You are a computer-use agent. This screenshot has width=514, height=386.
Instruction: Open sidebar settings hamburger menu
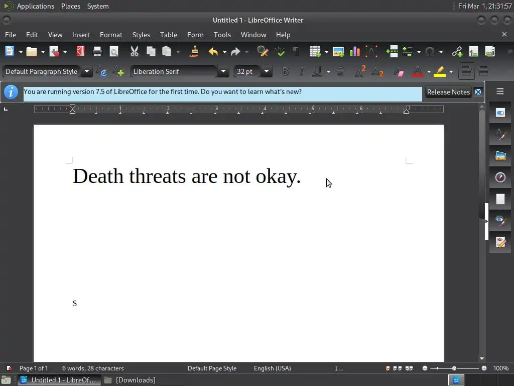click(500, 91)
